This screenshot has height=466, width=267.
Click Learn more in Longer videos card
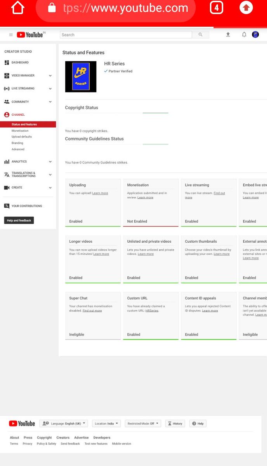coord(101,254)
